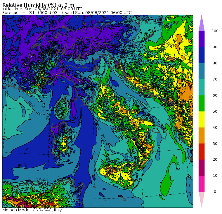Click the "Forecast + 3 h" valid-time line
Screen dimensions: 222x214
(x=67, y=13)
